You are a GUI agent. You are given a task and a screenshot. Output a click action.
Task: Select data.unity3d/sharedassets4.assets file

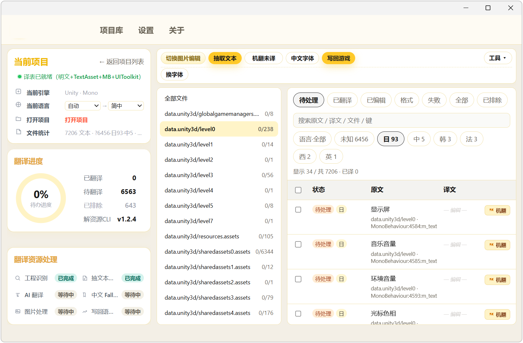219,313
